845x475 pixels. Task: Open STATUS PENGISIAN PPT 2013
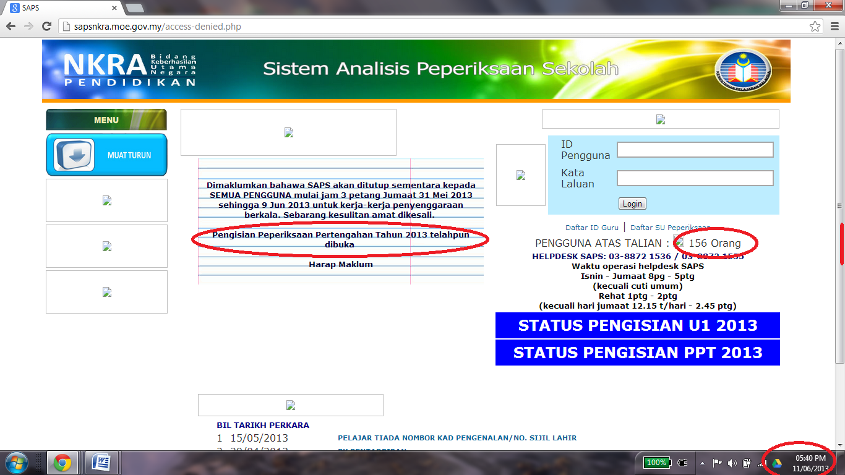tap(637, 353)
